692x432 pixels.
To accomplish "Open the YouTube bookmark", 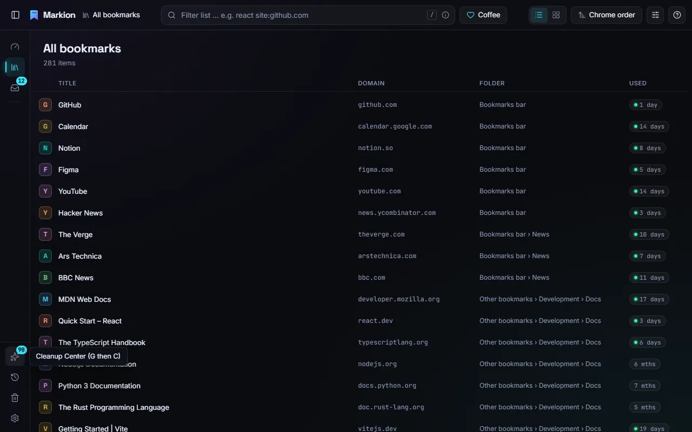I will [72, 191].
